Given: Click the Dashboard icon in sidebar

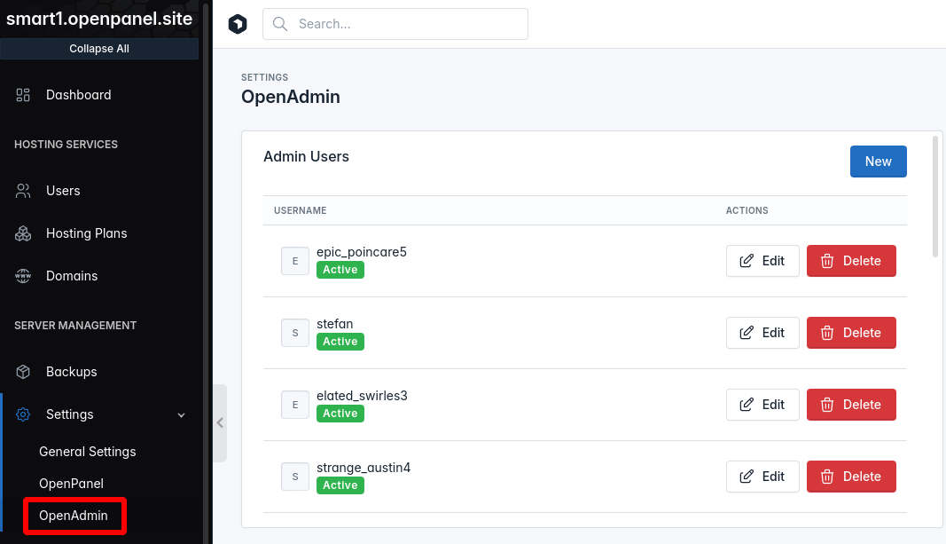Looking at the screenshot, I should (24, 95).
